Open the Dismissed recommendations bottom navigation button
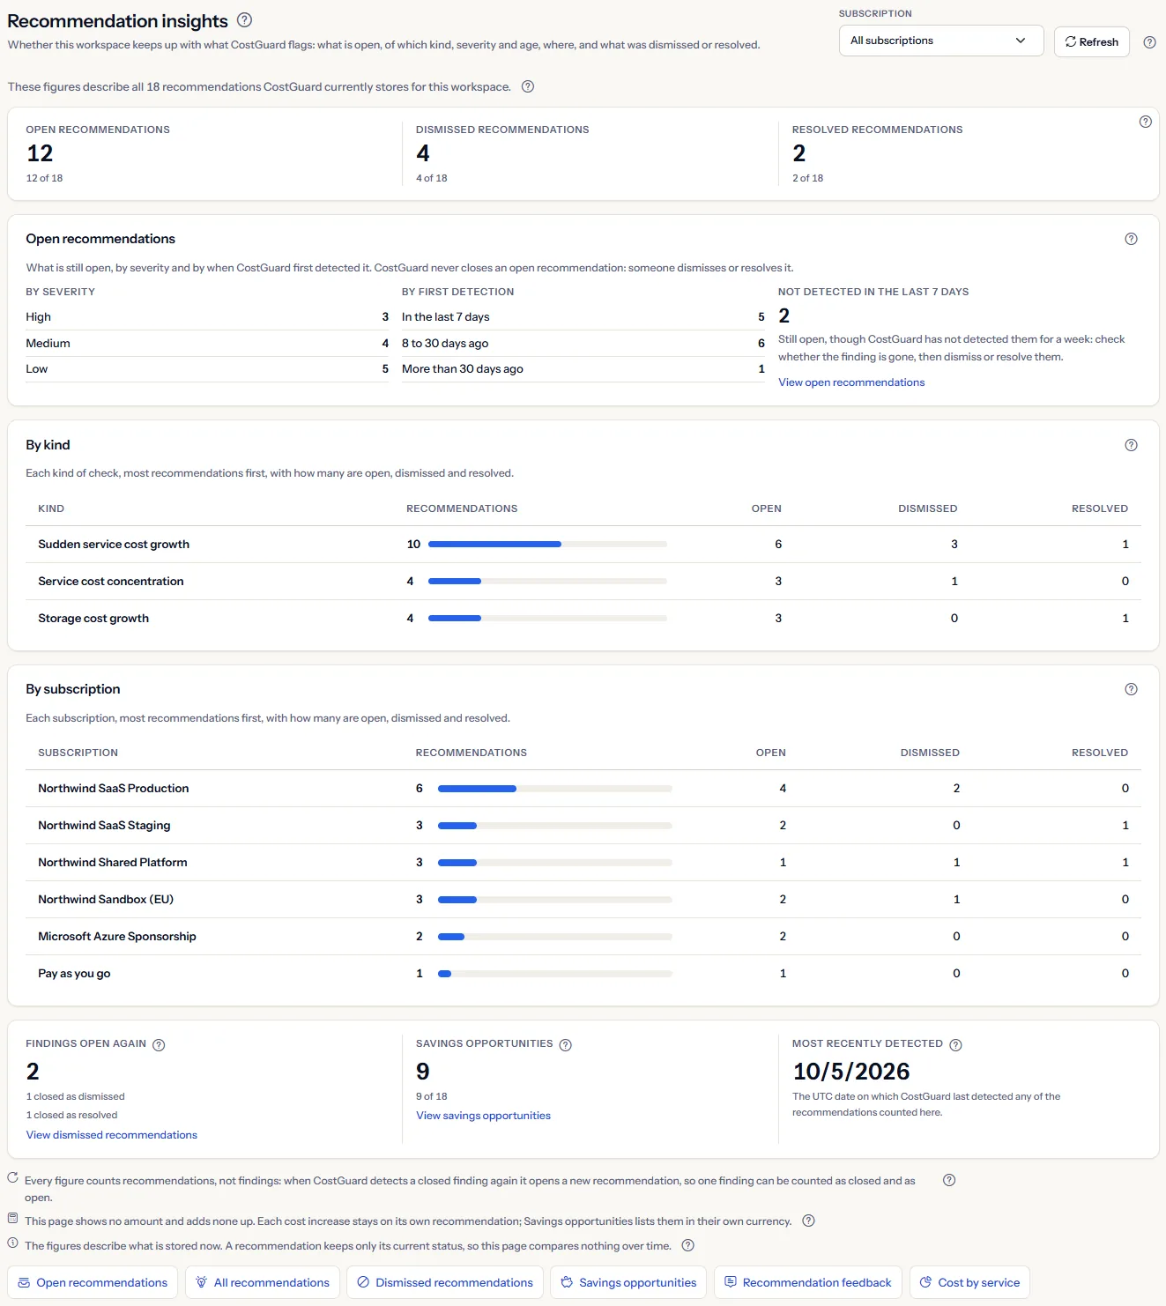 pyautogui.click(x=445, y=1282)
